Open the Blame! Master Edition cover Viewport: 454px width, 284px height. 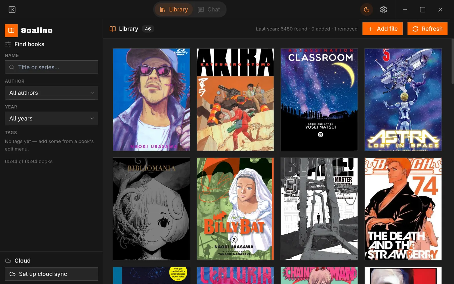[319, 209]
